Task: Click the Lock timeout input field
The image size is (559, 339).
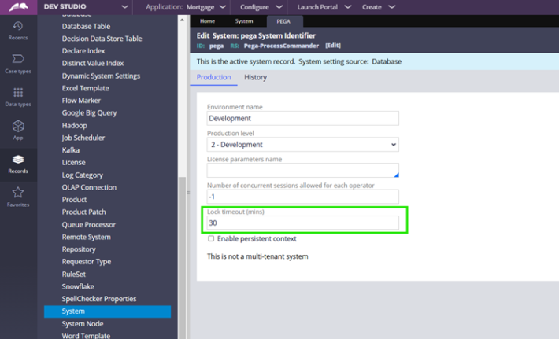Action: tap(302, 223)
